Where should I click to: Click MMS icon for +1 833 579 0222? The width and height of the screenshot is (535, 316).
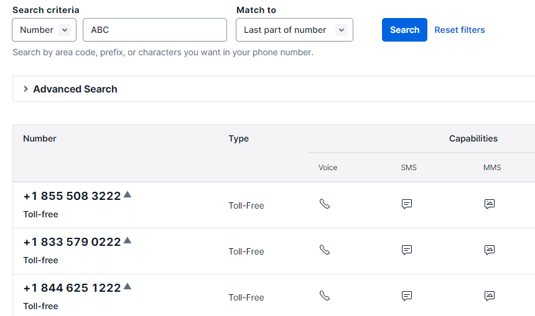tap(490, 250)
